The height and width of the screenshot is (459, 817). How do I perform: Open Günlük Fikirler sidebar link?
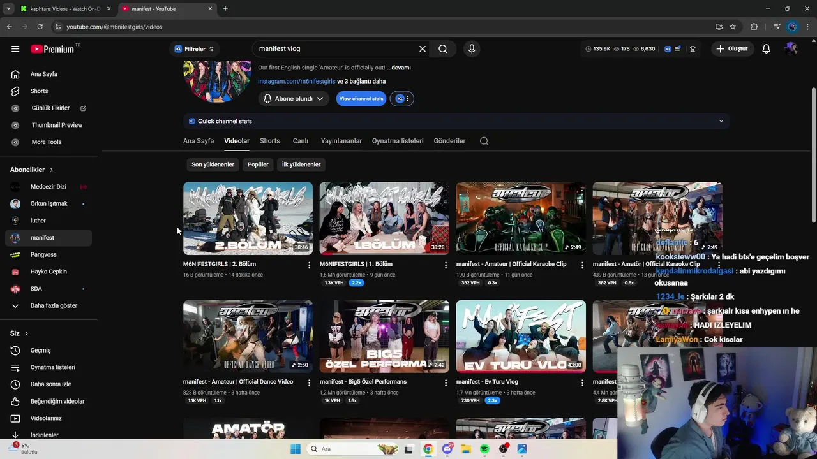coord(51,108)
